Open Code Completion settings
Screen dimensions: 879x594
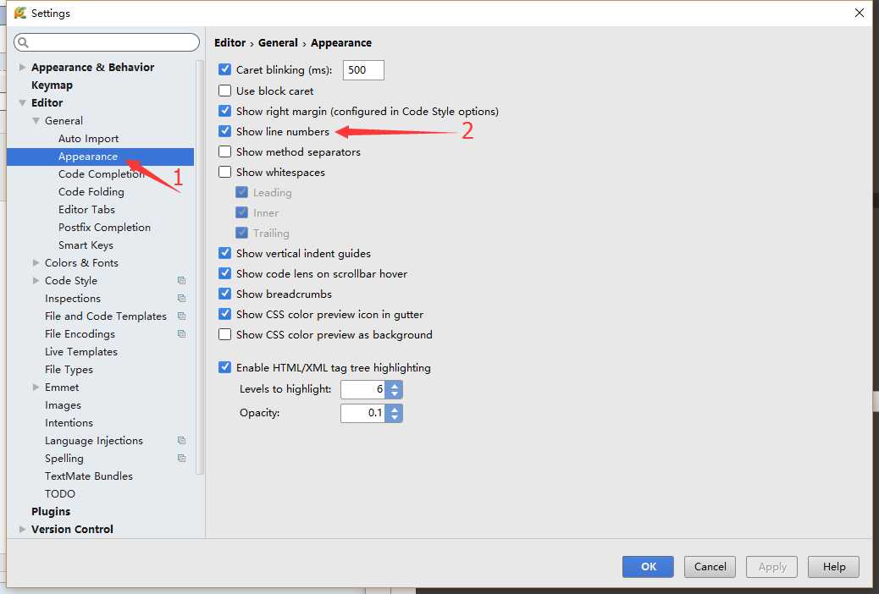point(102,174)
